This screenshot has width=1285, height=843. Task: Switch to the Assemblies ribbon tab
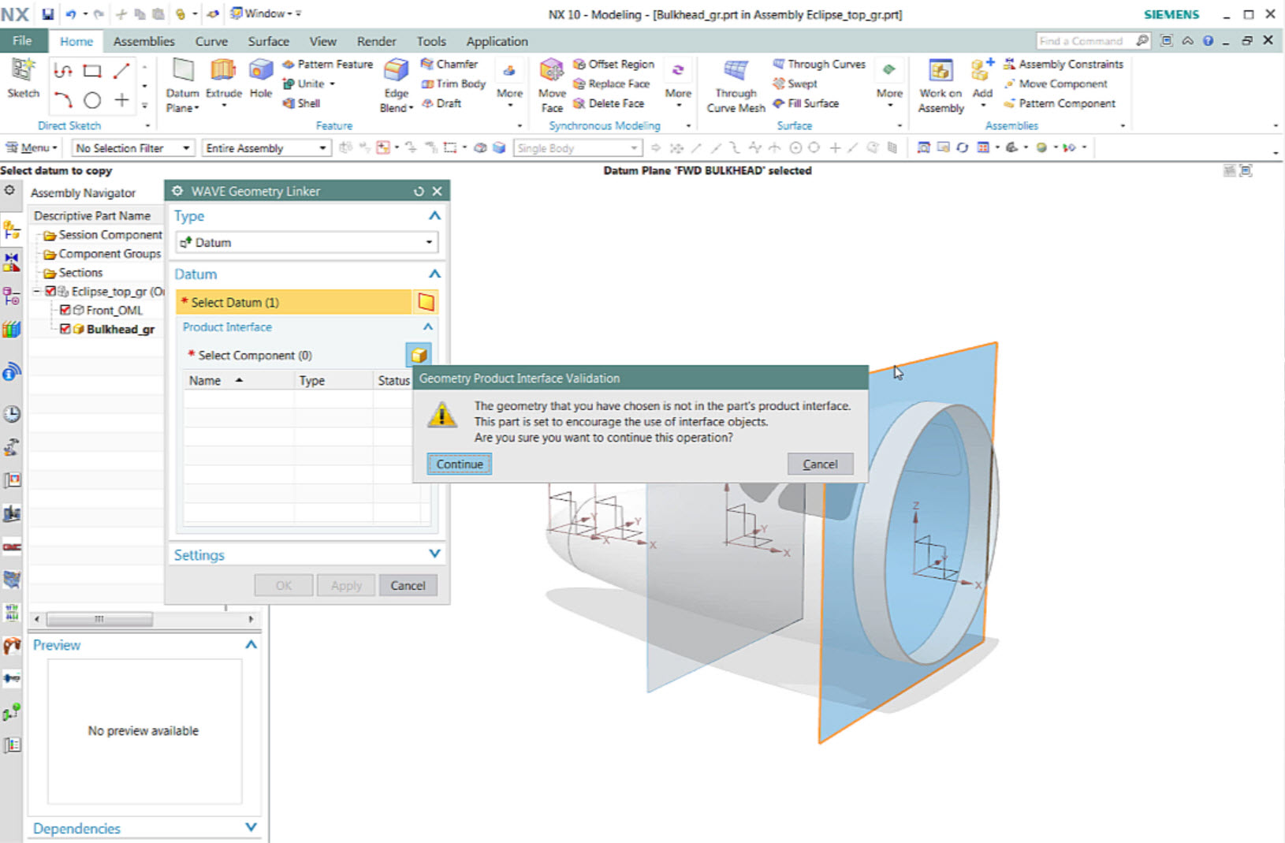[x=144, y=41]
